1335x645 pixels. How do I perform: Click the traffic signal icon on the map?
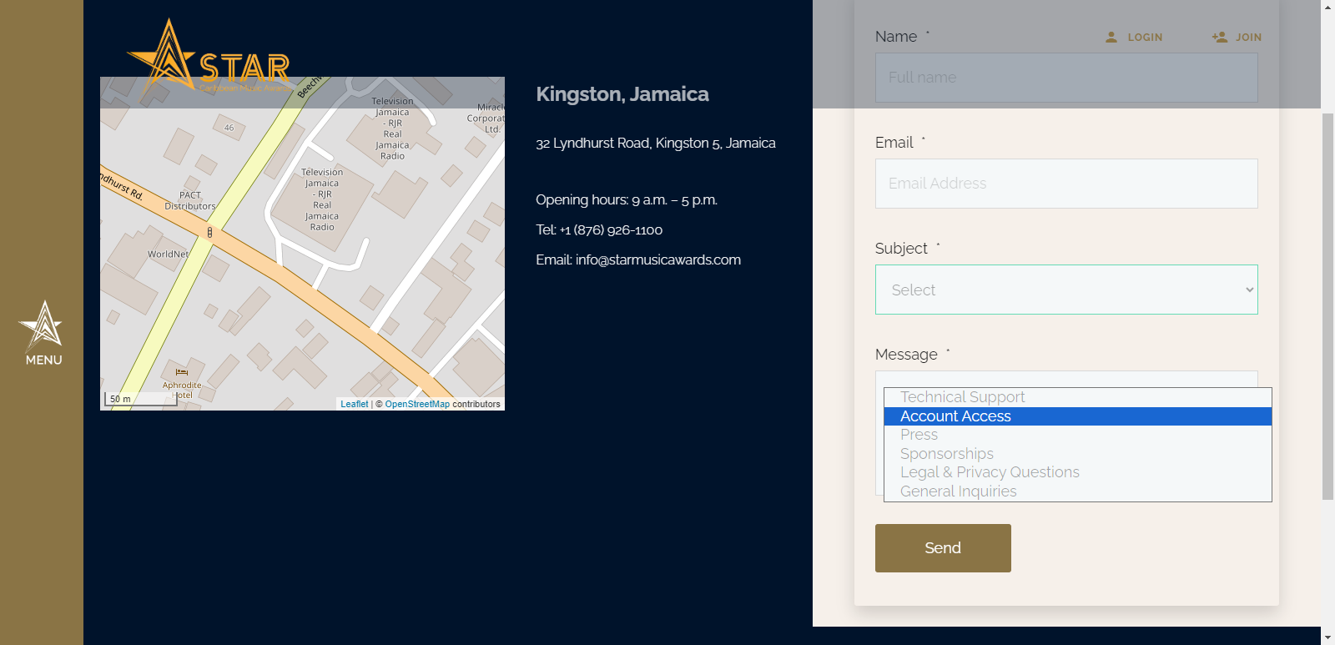point(209,233)
